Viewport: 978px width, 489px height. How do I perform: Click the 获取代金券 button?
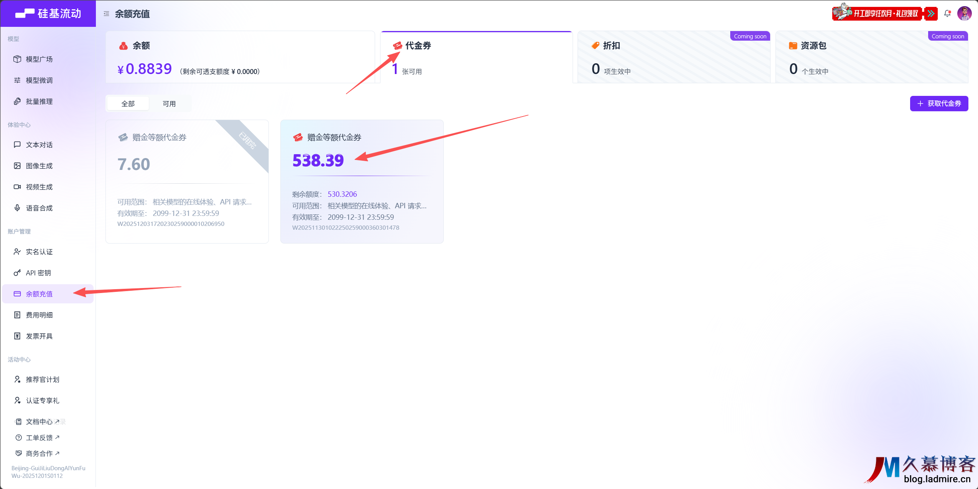tap(938, 104)
